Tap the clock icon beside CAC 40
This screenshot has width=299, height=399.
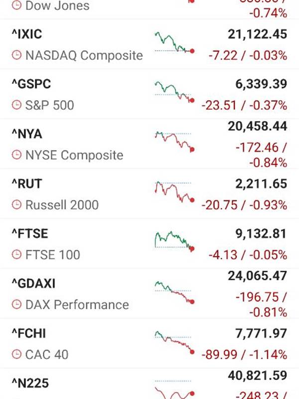[x=17, y=354]
